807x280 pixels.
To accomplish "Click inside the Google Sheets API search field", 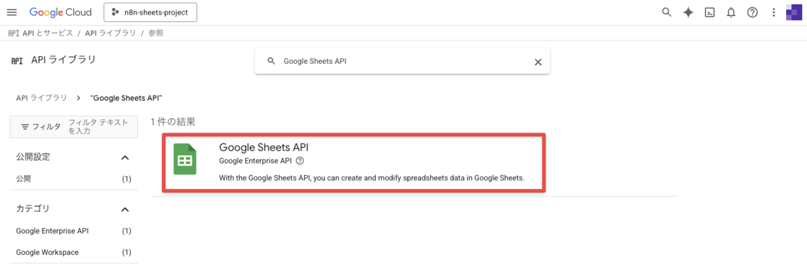I will tap(402, 61).
